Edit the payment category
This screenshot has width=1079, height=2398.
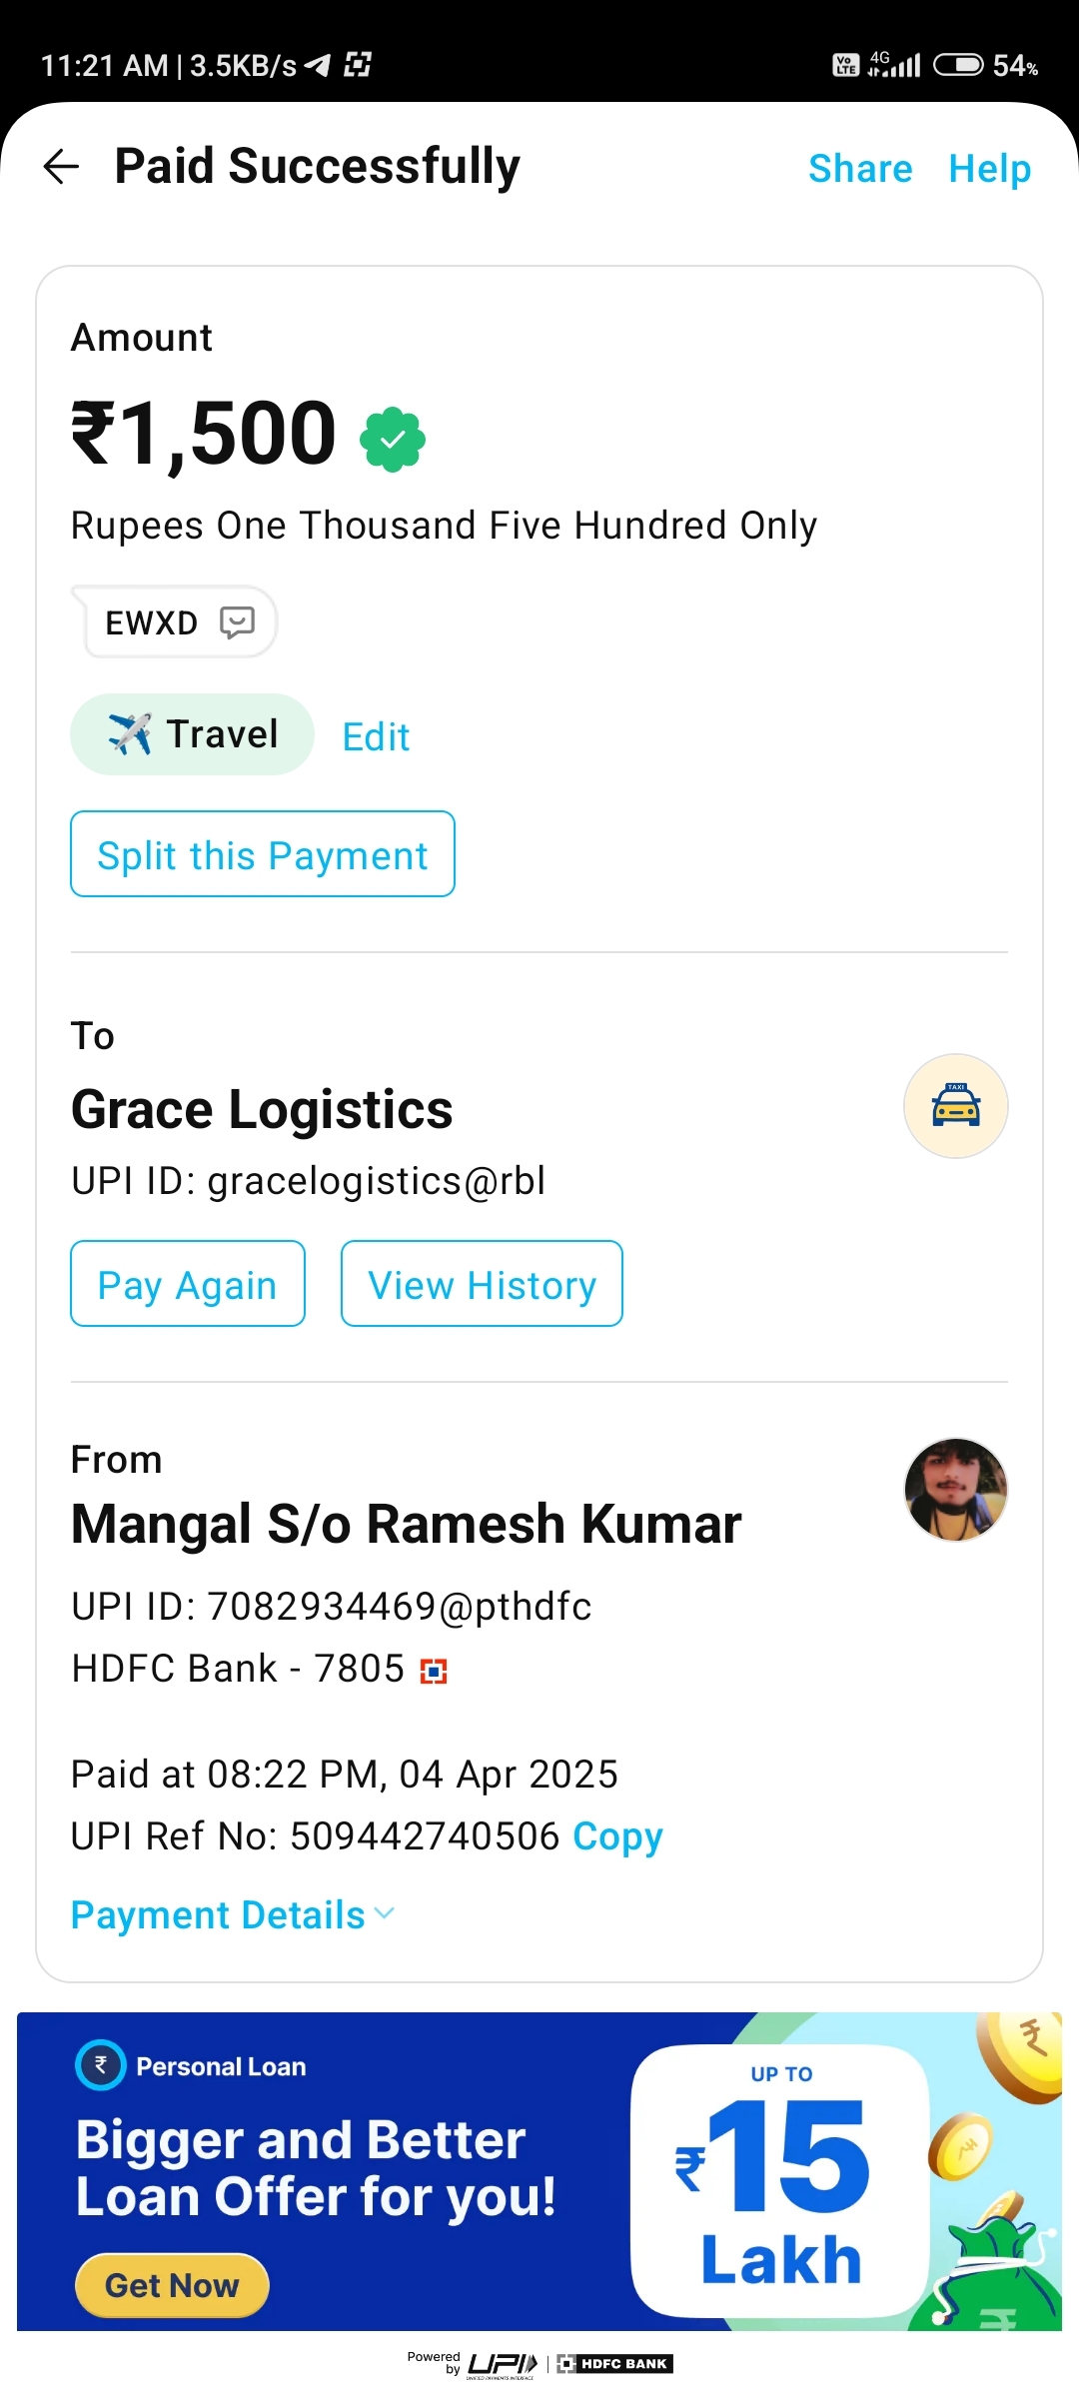(x=376, y=737)
